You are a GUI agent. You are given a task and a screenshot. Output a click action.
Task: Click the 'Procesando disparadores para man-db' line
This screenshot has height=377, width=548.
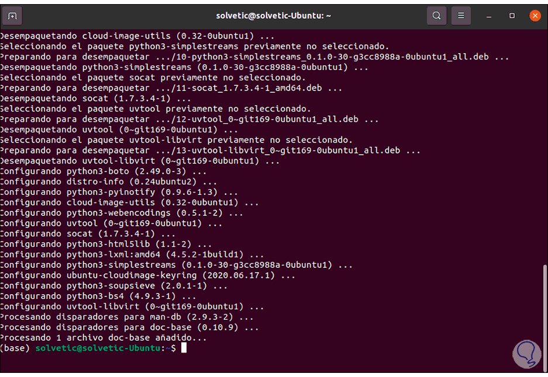pos(127,317)
